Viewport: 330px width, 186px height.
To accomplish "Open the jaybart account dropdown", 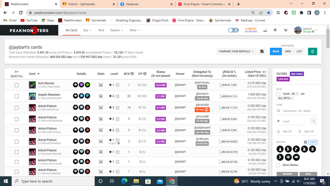I will [306, 31].
